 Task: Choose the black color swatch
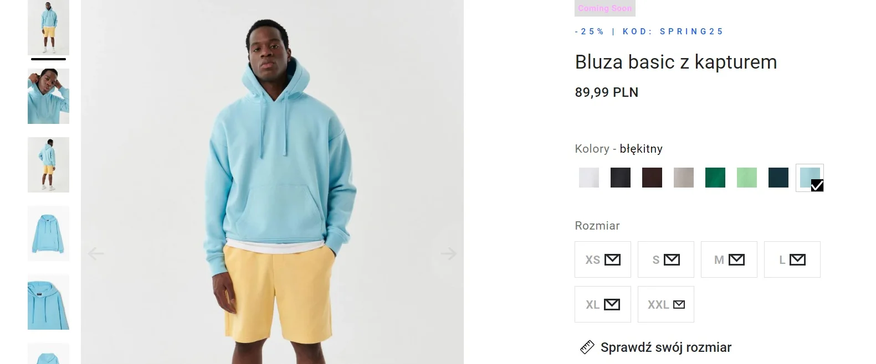tap(621, 178)
